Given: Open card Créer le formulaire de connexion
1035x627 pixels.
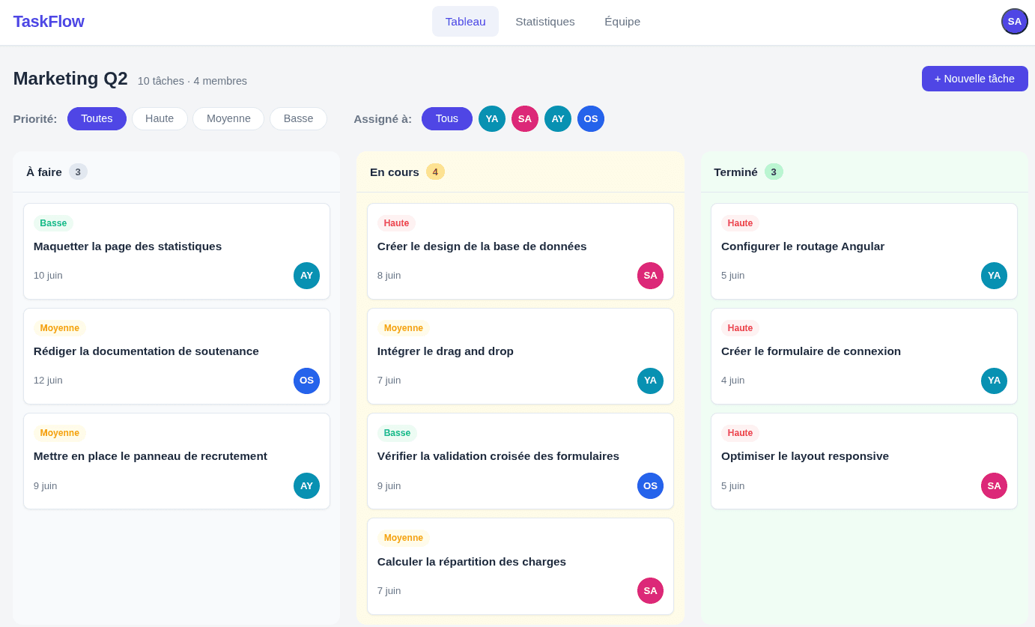Looking at the screenshot, I should click(864, 356).
